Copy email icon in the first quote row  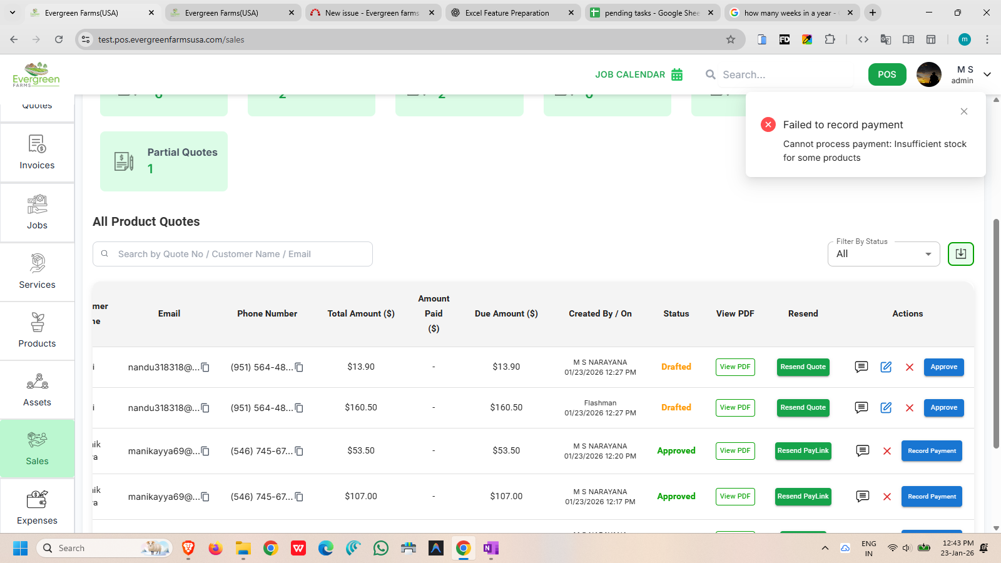(x=205, y=367)
